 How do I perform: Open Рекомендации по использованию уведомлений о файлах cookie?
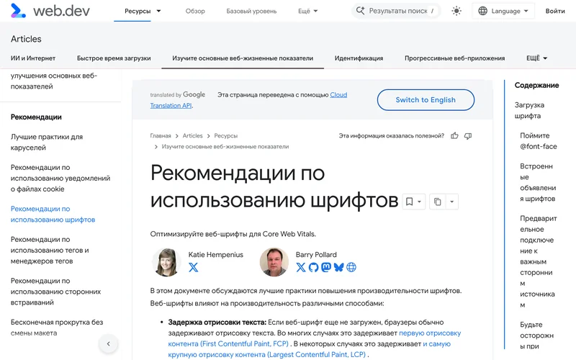tap(60, 178)
